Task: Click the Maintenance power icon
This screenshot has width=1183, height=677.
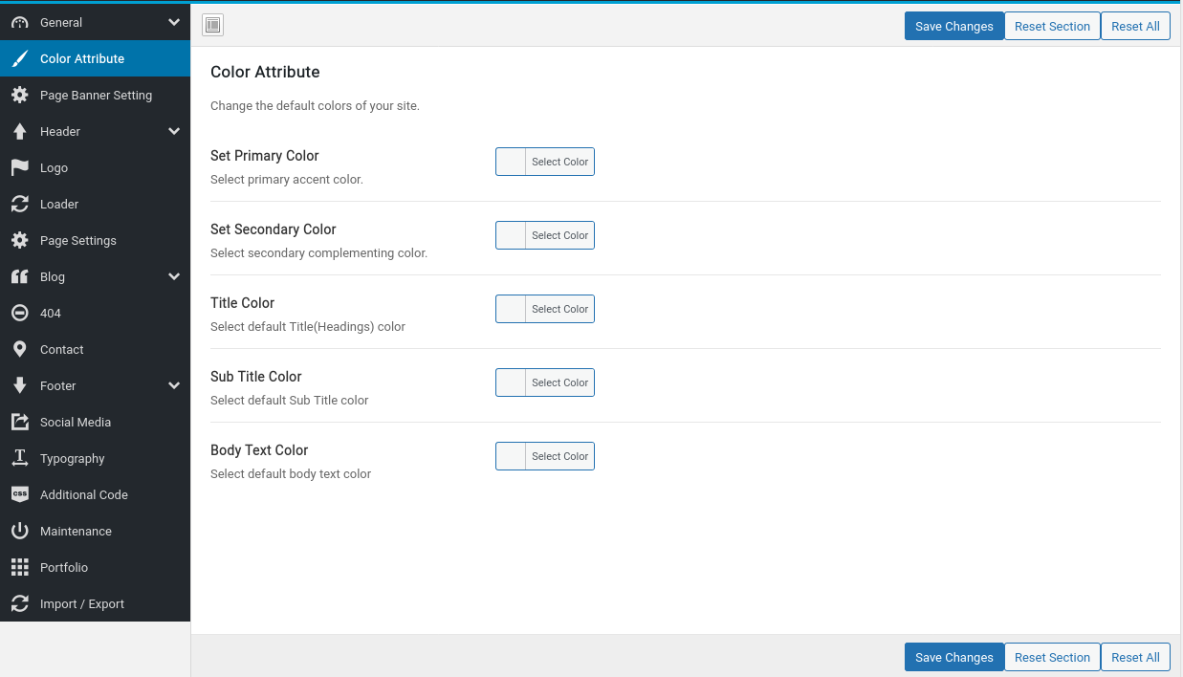Action: 19,531
